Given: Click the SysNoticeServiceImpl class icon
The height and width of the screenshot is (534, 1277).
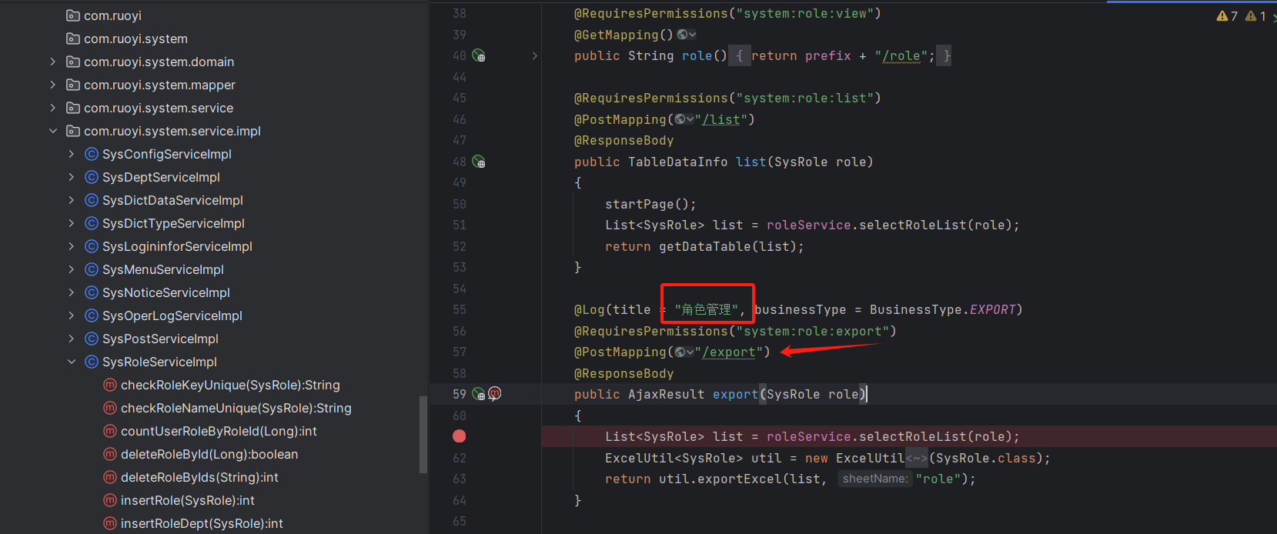Looking at the screenshot, I should pyautogui.click(x=92, y=292).
